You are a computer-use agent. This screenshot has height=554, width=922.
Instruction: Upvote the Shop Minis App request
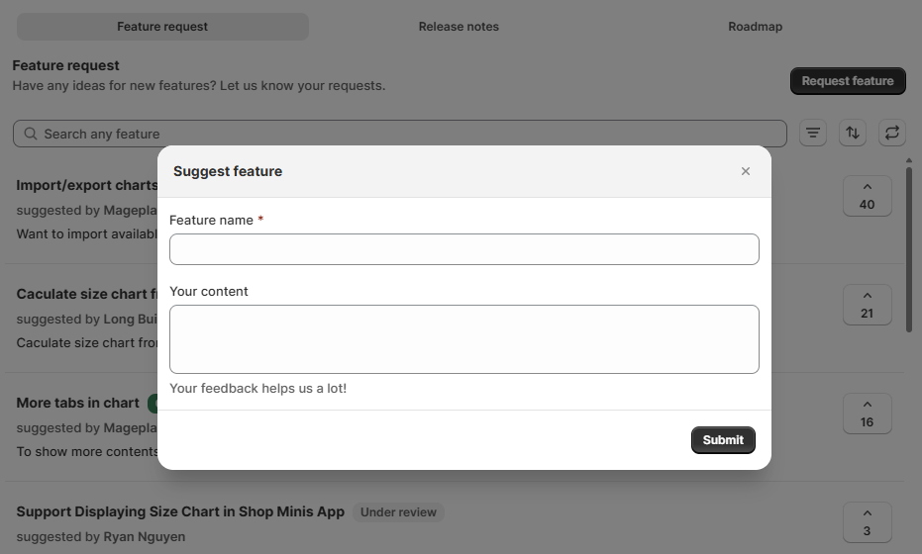[x=867, y=522]
